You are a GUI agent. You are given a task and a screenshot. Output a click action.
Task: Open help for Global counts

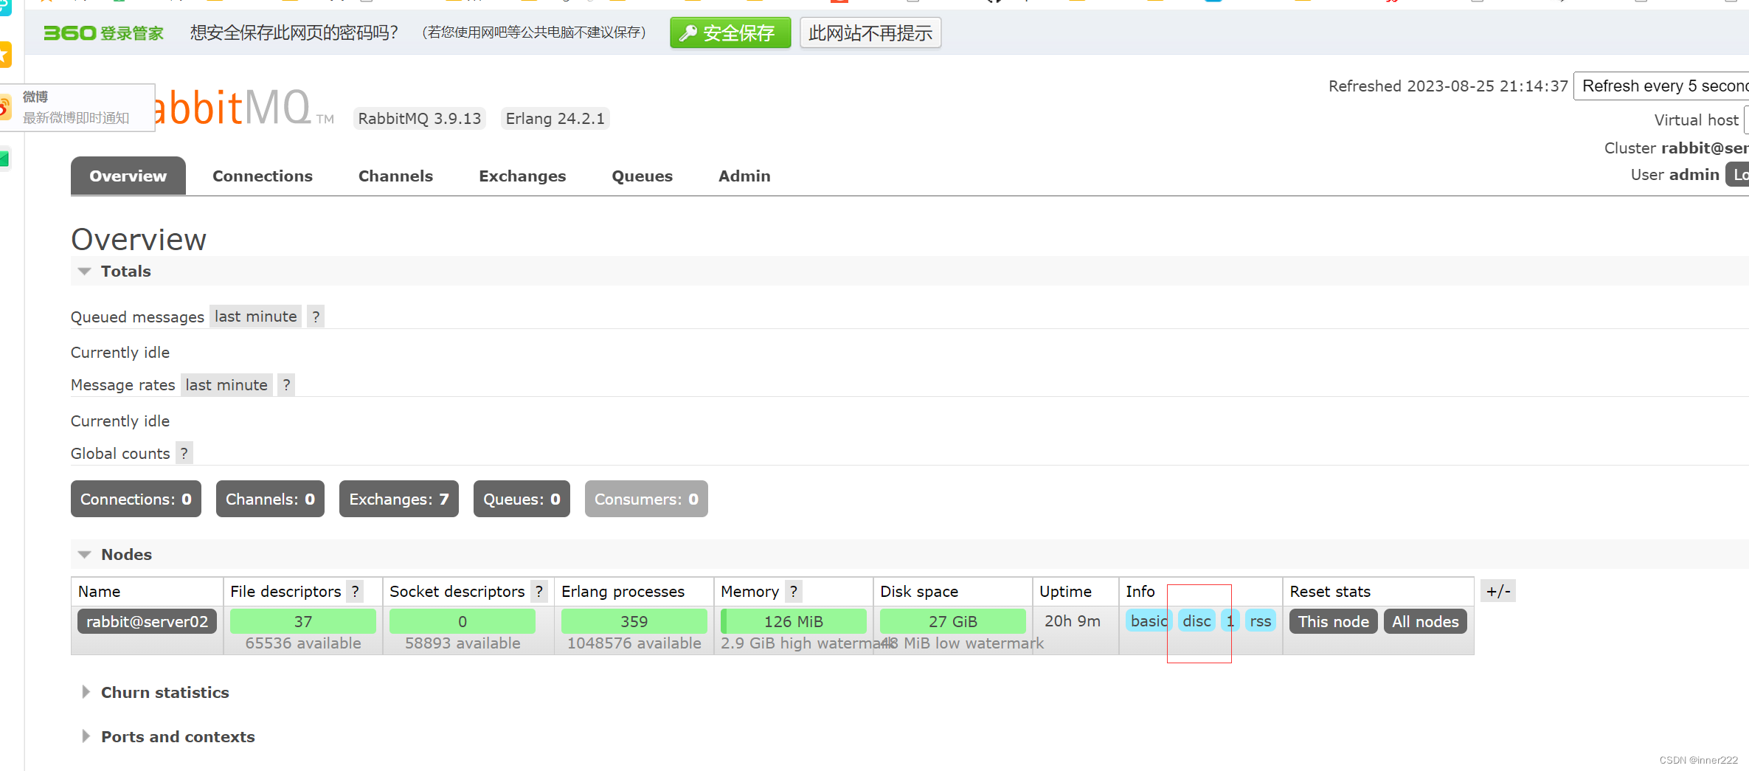(184, 454)
